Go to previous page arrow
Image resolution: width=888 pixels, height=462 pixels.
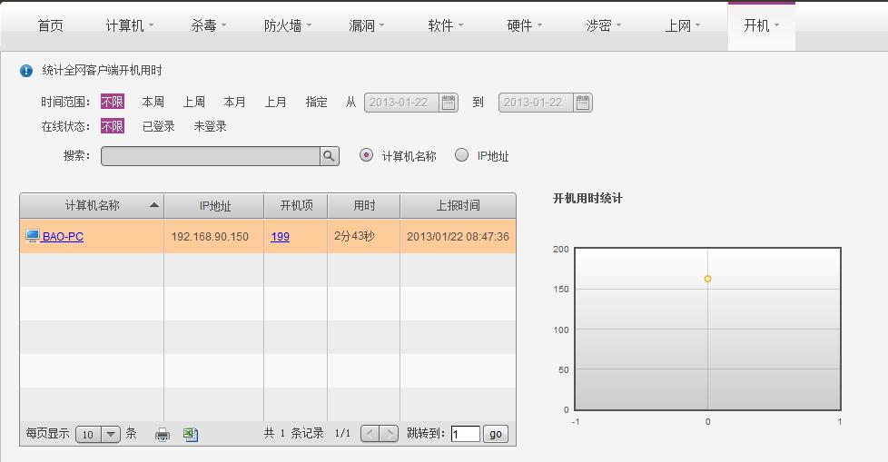pos(370,434)
